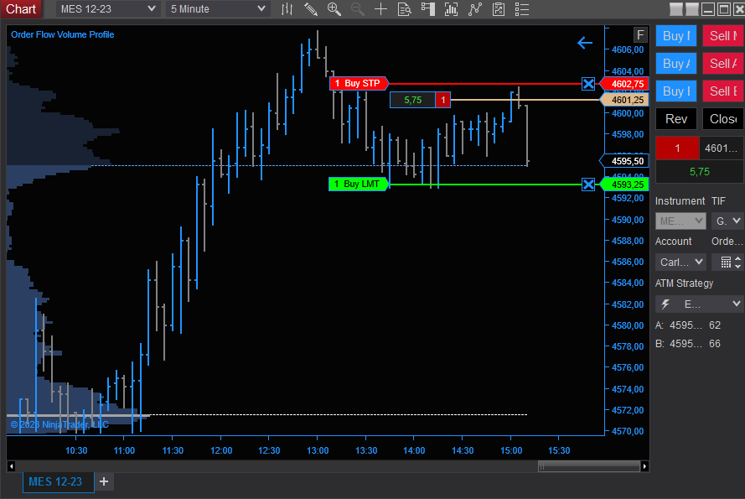The height and width of the screenshot is (499, 745).
Task: Click the red position quantity 1 marker
Action: [x=442, y=100]
